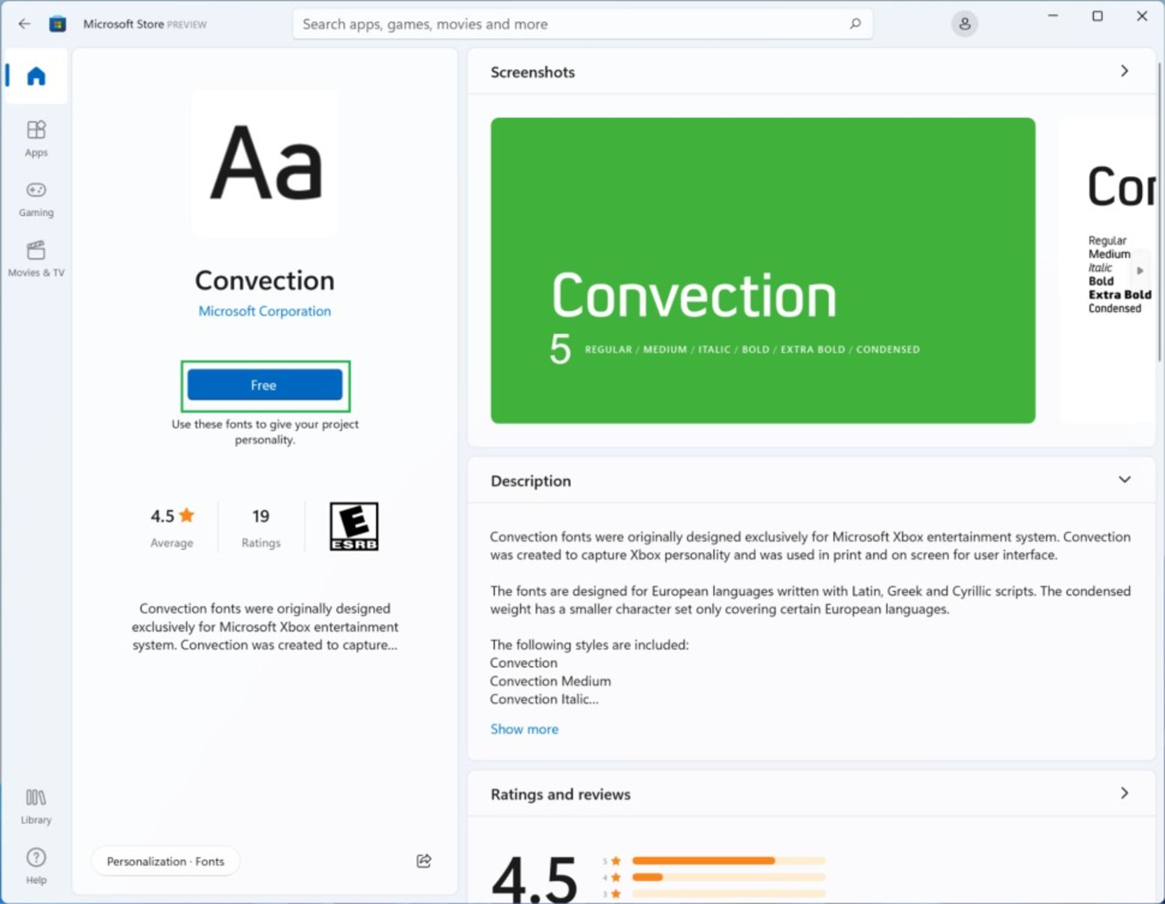Image resolution: width=1165 pixels, height=904 pixels.
Task: Open Movies & TV sidebar section
Action: [36, 258]
